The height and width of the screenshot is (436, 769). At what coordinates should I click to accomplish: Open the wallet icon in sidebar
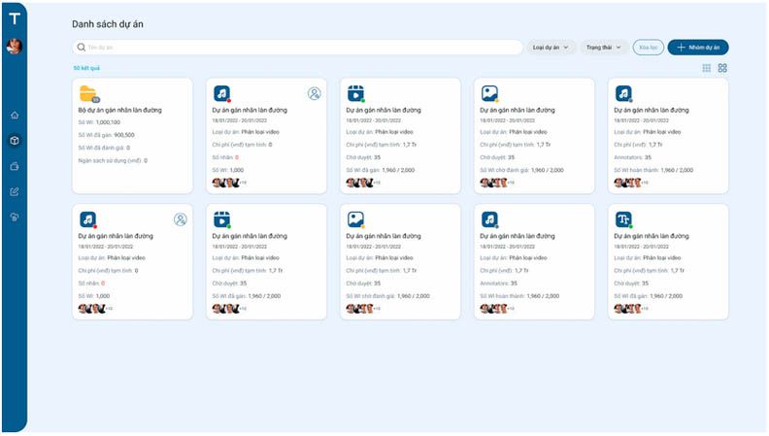pos(15,166)
